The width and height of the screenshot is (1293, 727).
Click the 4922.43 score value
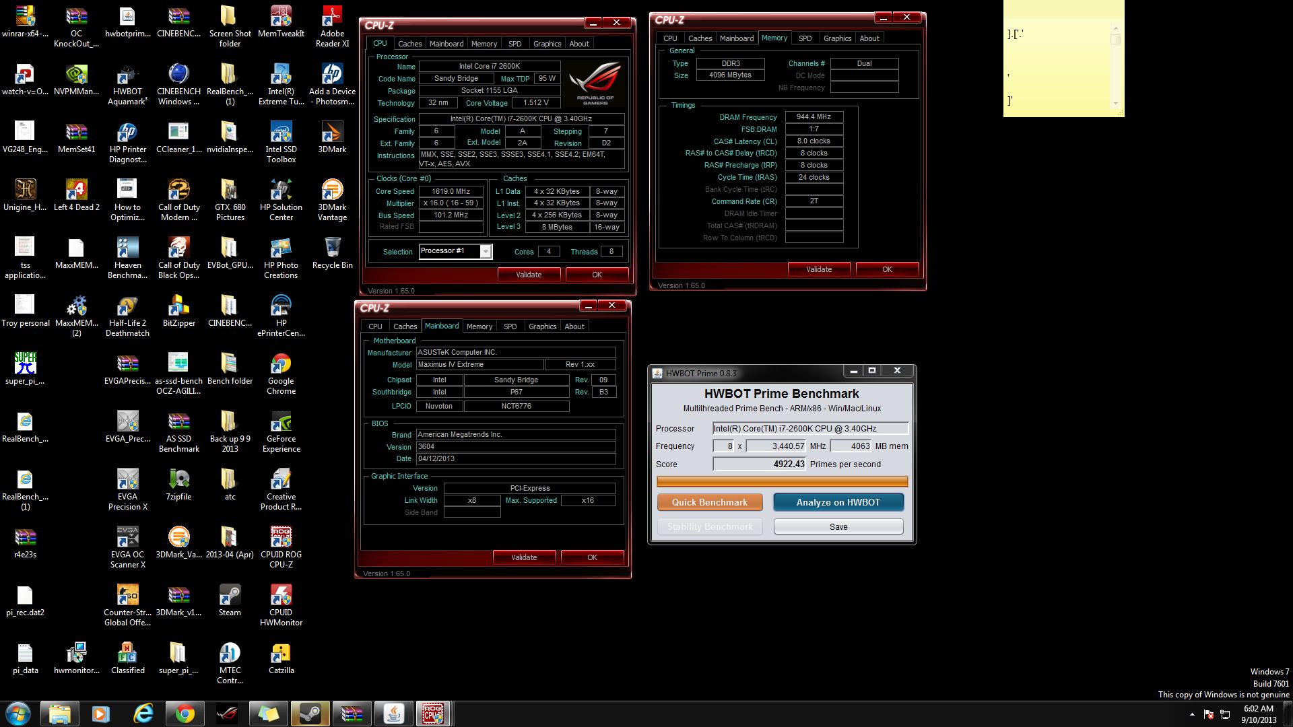pos(789,464)
